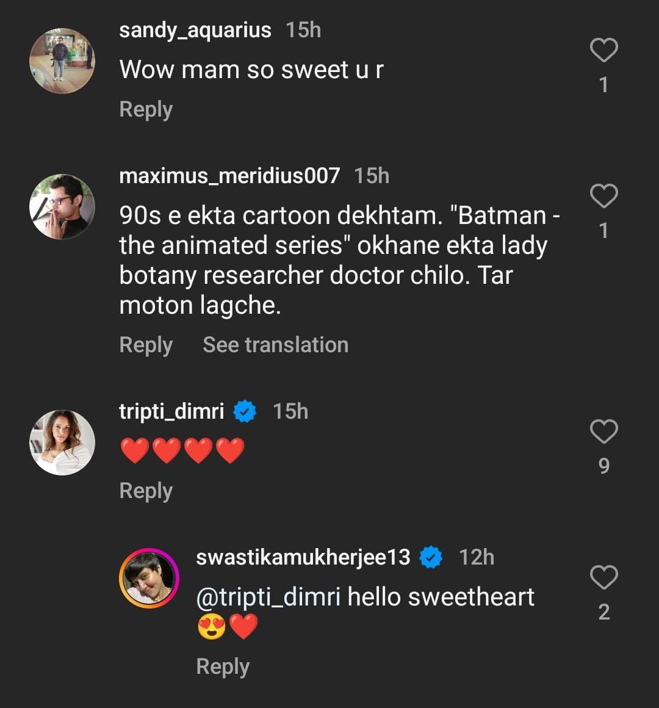Like swastikamukherjee13's reply with the heart
Image resolution: width=659 pixels, height=708 pixels.
click(x=603, y=577)
